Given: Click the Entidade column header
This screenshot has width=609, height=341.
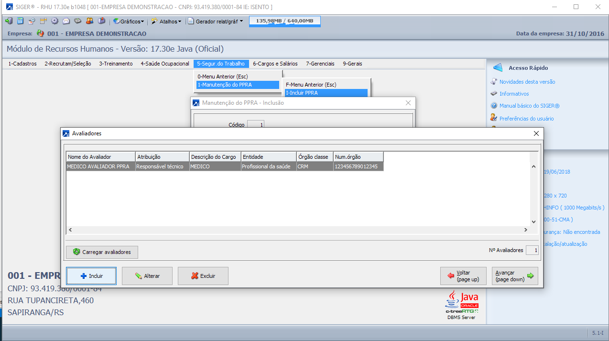Looking at the screenshot, I should tap(269, 157).
